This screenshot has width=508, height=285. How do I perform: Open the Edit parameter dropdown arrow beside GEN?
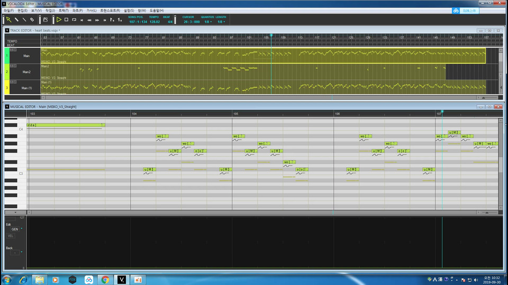point(22,229)
